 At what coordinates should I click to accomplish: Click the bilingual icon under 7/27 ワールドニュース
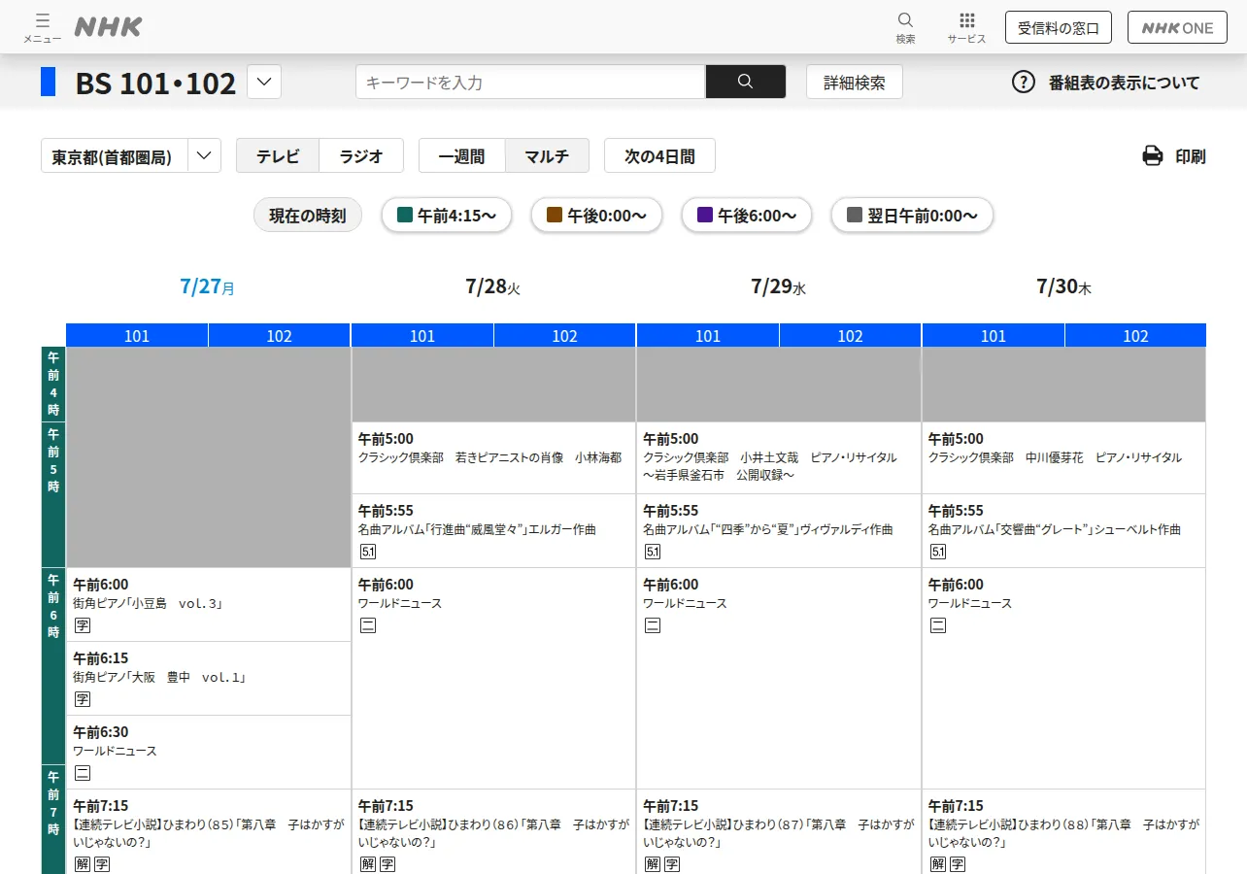pos(83,773)
